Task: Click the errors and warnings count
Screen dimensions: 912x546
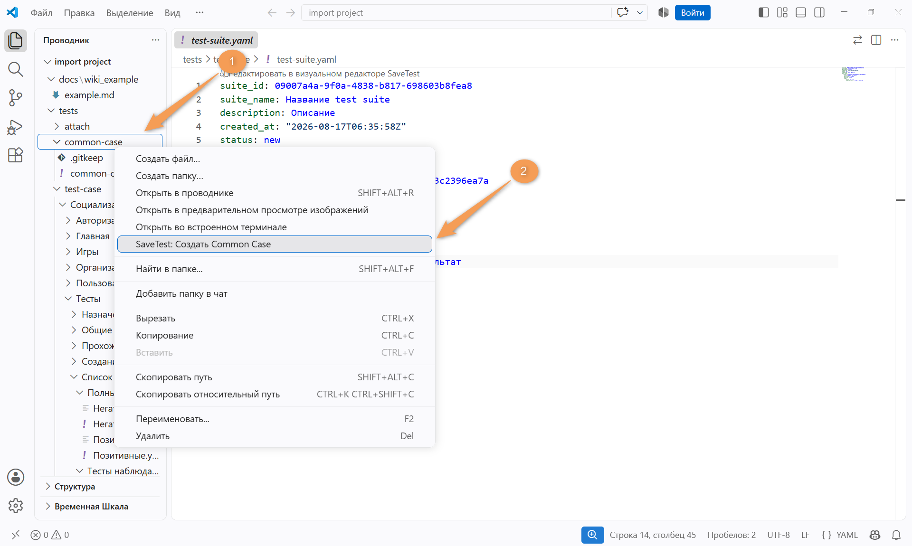Action: (50, 535)
